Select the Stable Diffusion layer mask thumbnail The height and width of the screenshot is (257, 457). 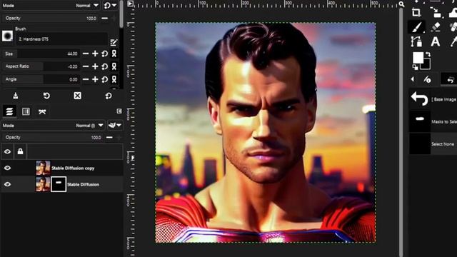(59, 184)
